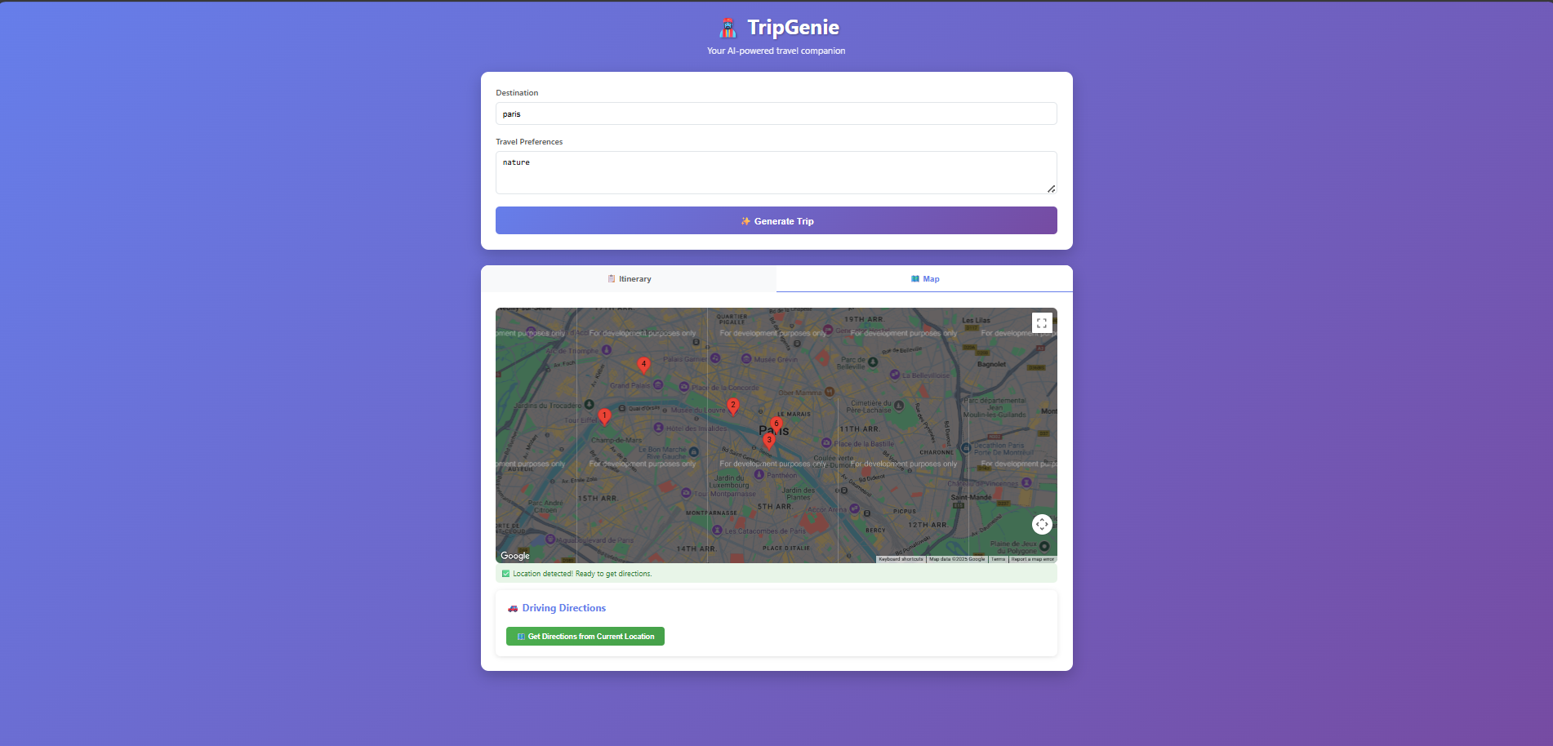
Task: Click the Place de la Bastille icon
Action: point(826,443)
